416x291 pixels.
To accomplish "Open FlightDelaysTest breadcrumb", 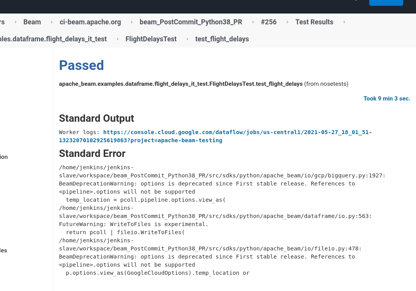I will pyautogui.click(x=151, y=39).
